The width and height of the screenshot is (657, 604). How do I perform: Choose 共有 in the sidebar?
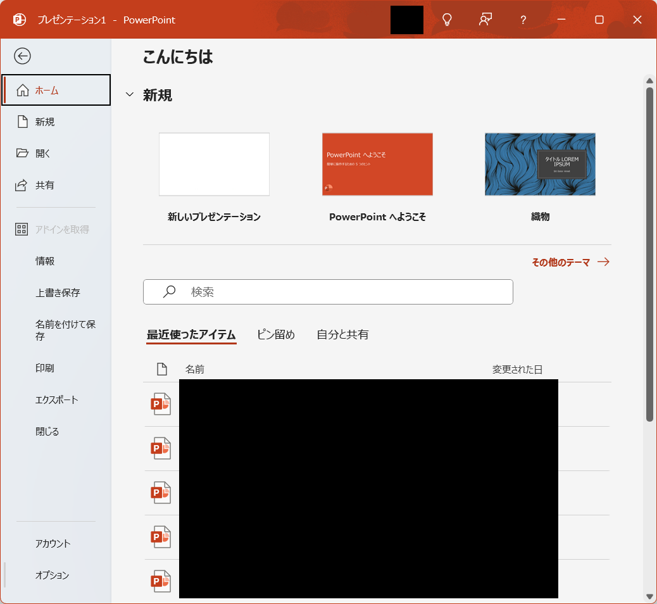pos(56,185)
